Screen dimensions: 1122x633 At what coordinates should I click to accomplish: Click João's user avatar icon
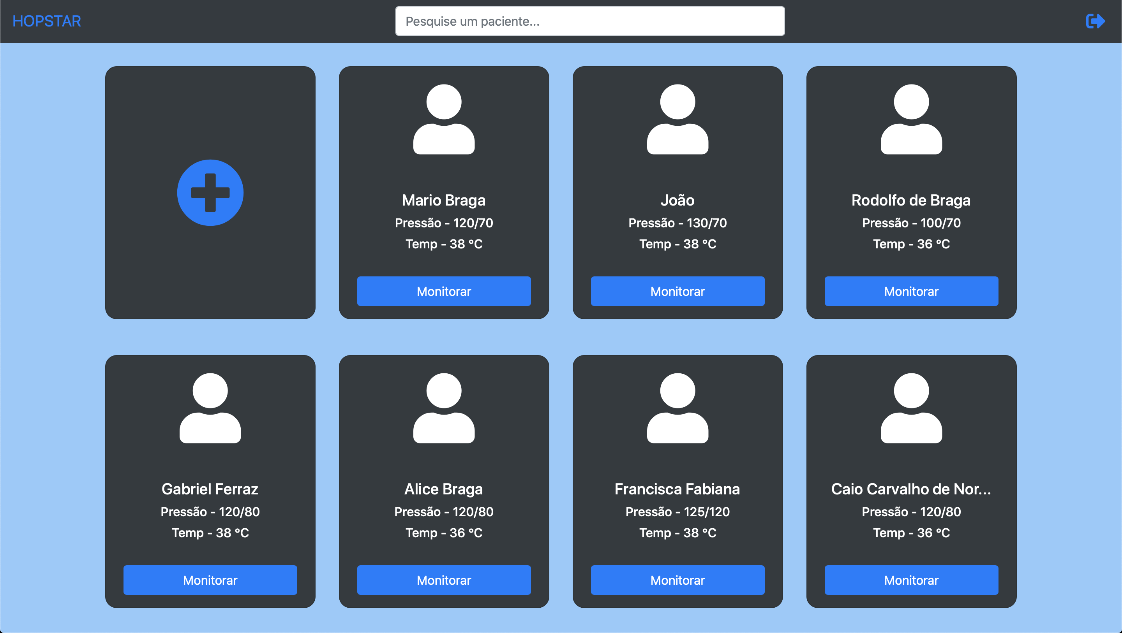coord(677,119)
